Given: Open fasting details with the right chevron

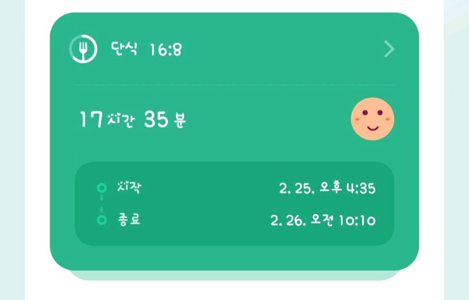Looking at the screenshot, I should (x=389, y=49).
